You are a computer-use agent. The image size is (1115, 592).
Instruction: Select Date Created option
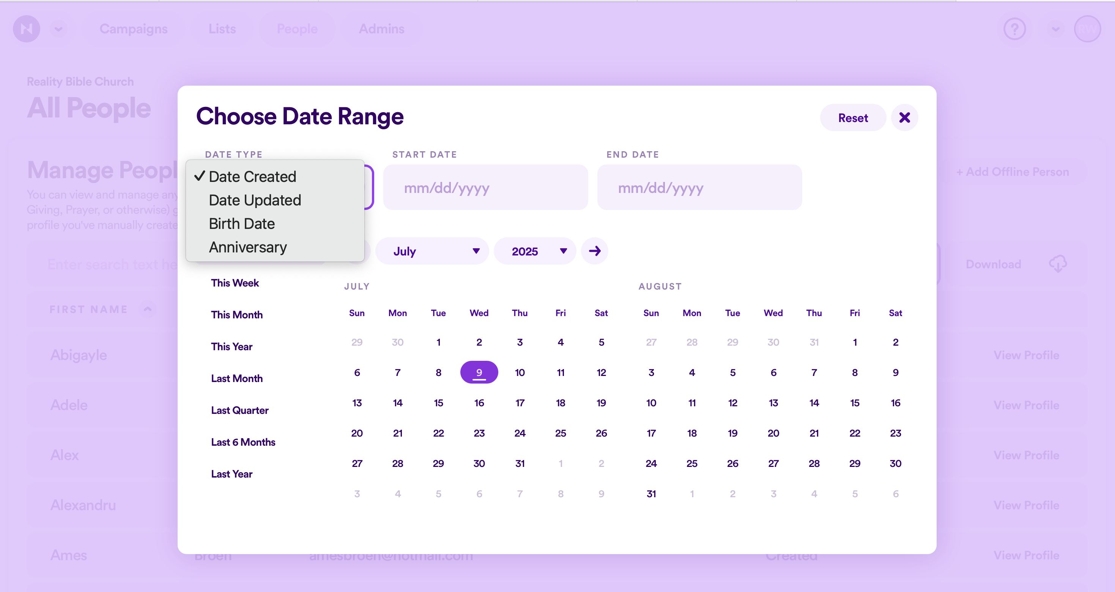[275, 176]
